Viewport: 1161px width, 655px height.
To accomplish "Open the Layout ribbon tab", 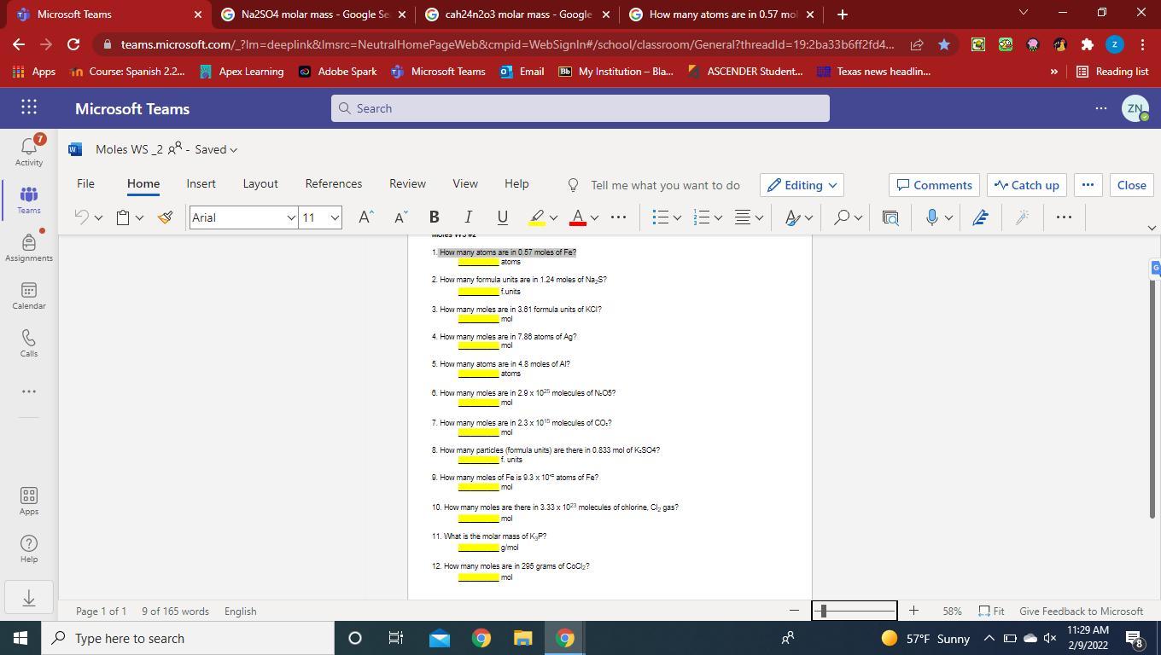I will pyautogui.click(x=260, y=183).
